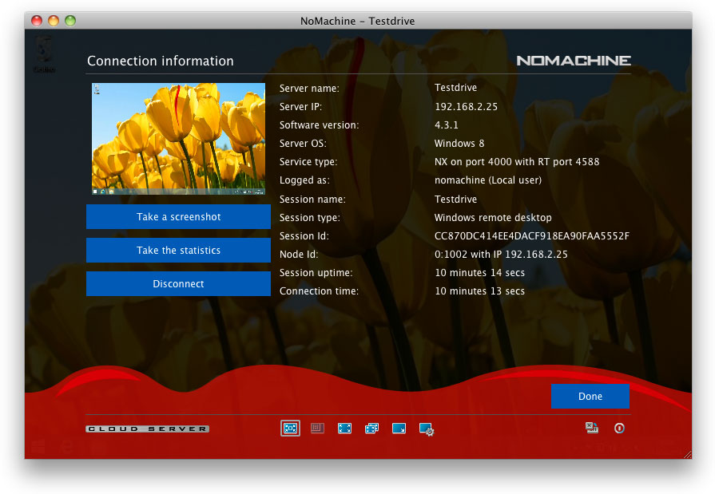Click the green zoom window button
715x494 pixels.
tap(70, 21)
